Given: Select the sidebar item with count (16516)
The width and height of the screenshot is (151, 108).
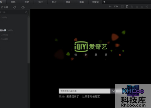Looking at the screenshot, I should click(x=4, y=39).
